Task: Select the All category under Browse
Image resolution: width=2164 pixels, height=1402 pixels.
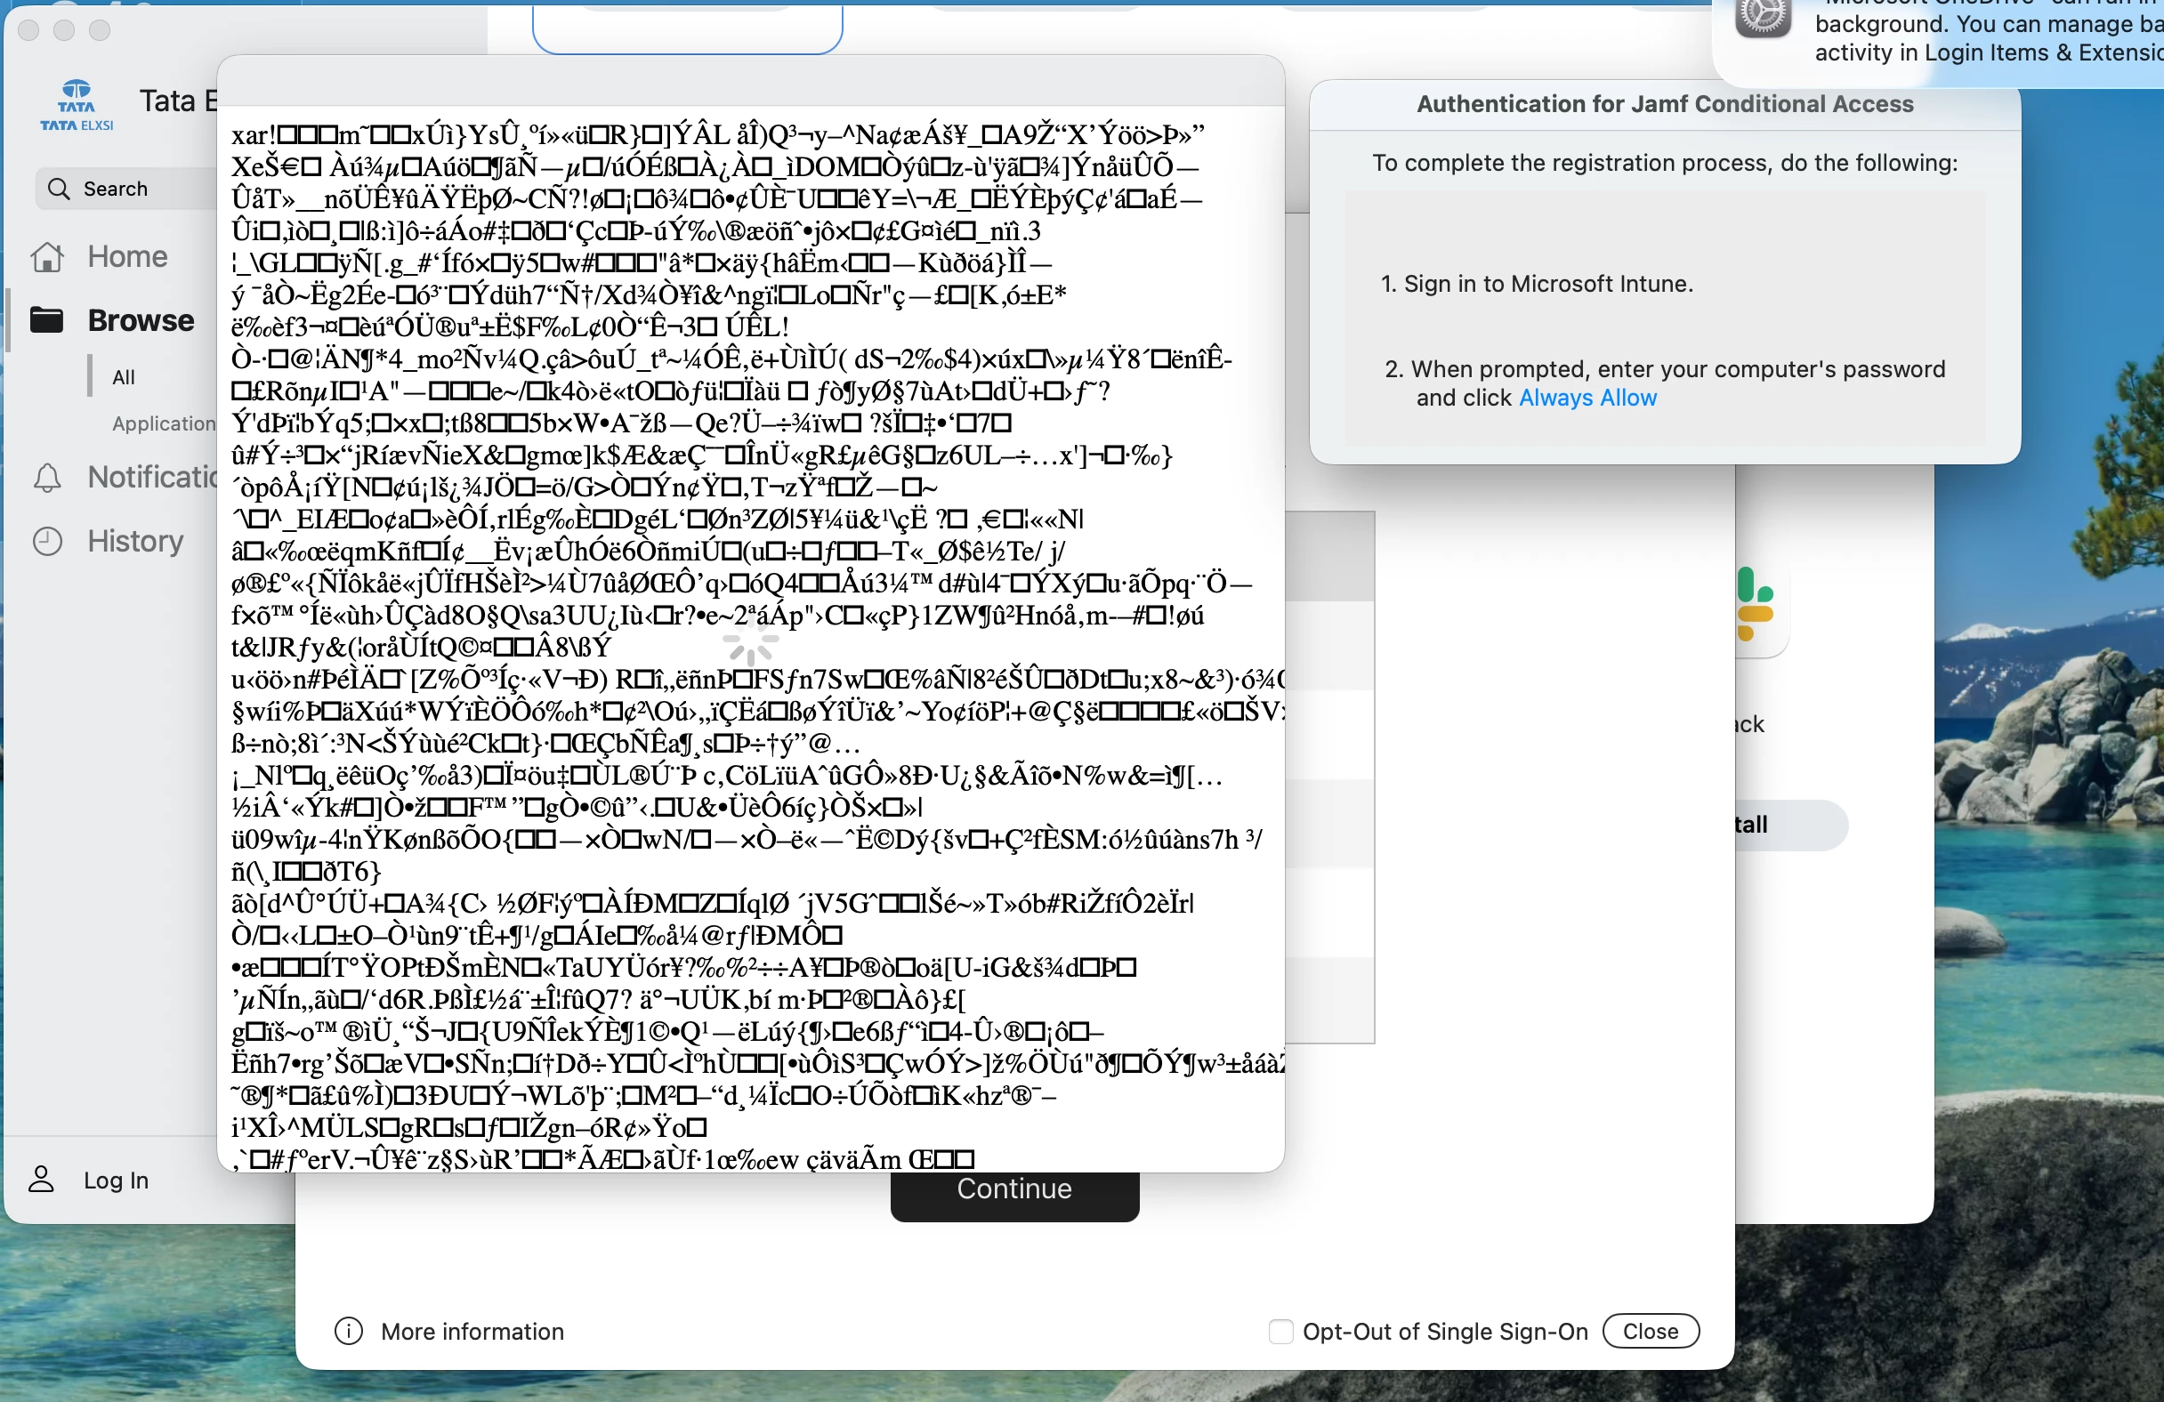Action: (x=124, y=377)
